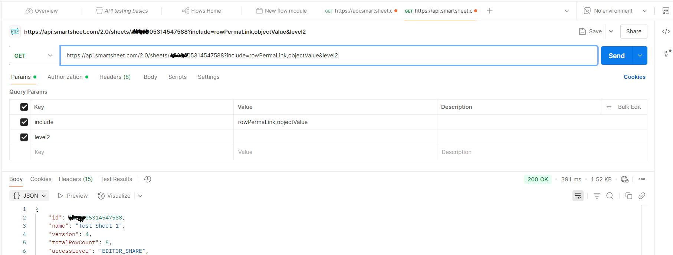Viewport: 673px width, 255px height.
Task: Click the empty new Value field
Action: (335, 152)
